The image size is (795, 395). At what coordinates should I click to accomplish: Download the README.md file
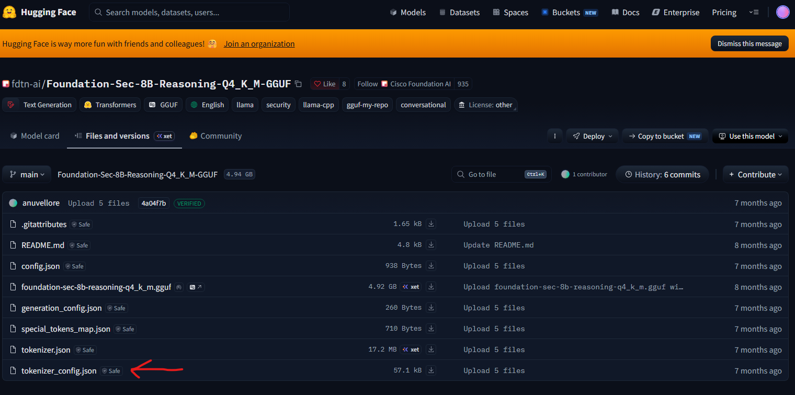coord(431,245)
